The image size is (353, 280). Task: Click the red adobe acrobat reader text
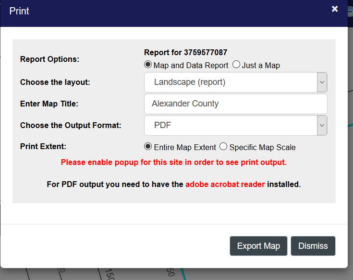[x=225, y=184]
